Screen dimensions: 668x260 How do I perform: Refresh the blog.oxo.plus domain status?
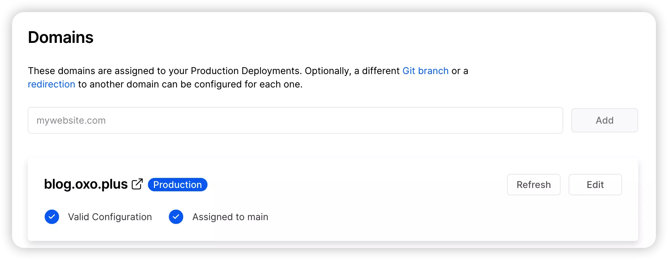click(x=533, y=185)
